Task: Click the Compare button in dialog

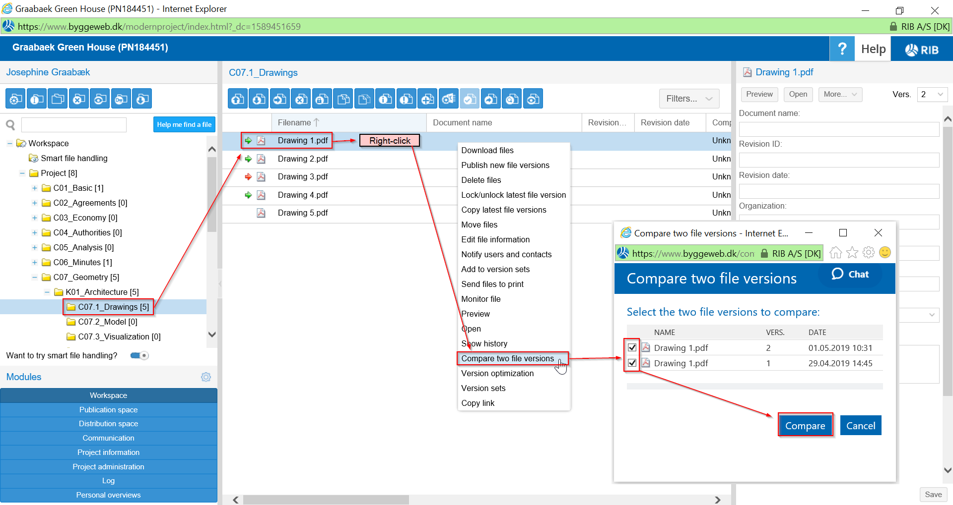Action: tap(805, 426)
